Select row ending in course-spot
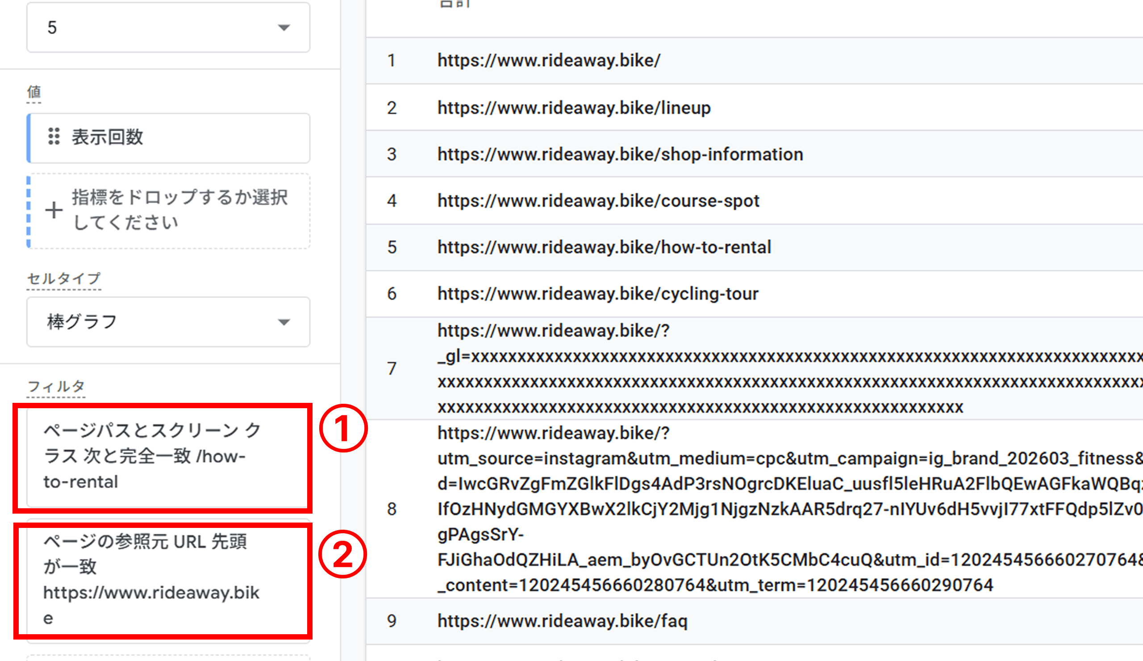This screenshot has height=661, width=1143. coord(755,201)
